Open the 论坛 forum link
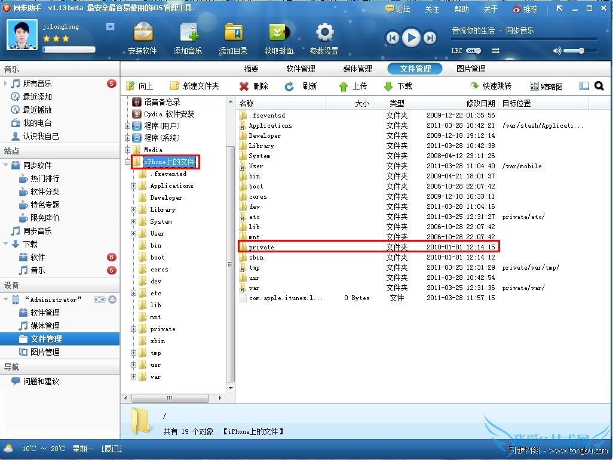The width and height of the screenshot is (613, 460). [x=398, y=9]
